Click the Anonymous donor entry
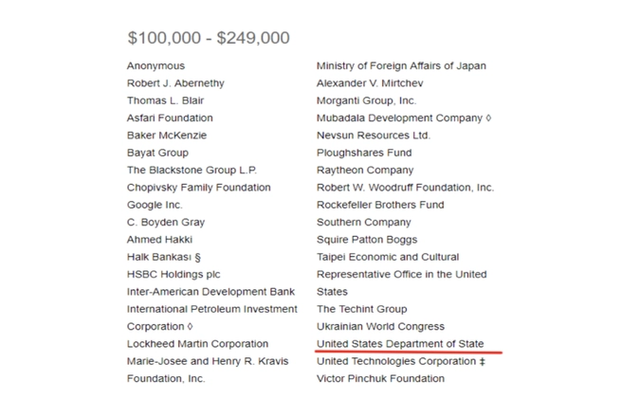 click(x=155, y=66)
